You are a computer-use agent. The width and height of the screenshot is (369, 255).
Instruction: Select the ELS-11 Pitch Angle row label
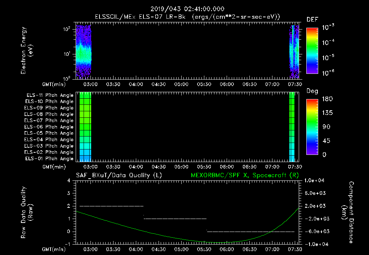50,95
